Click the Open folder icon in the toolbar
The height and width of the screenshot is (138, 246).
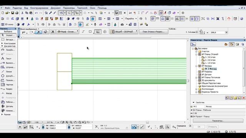coord(7,13)
